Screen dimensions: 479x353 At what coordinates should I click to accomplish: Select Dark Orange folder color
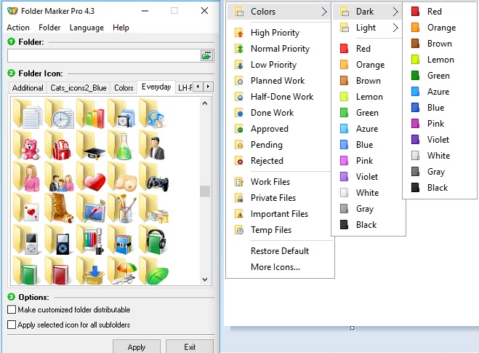point(439,28)
